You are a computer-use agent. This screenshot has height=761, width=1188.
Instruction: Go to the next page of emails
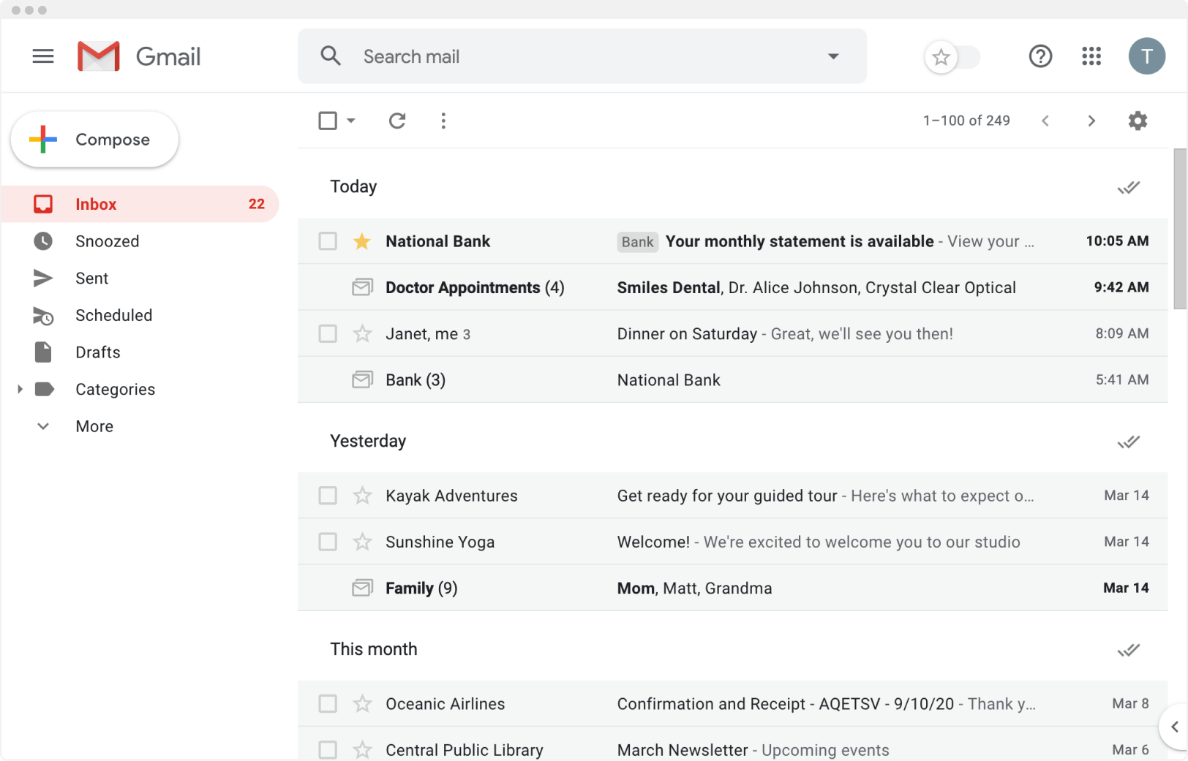(x=1091, y=121)
